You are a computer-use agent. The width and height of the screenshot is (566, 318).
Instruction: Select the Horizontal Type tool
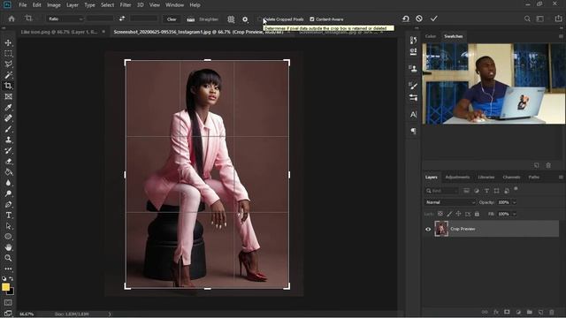(x=8, y=216)
